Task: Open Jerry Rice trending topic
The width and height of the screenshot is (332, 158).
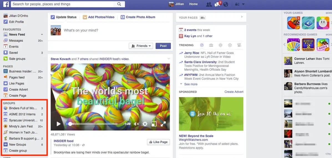Action: point(192,53)
